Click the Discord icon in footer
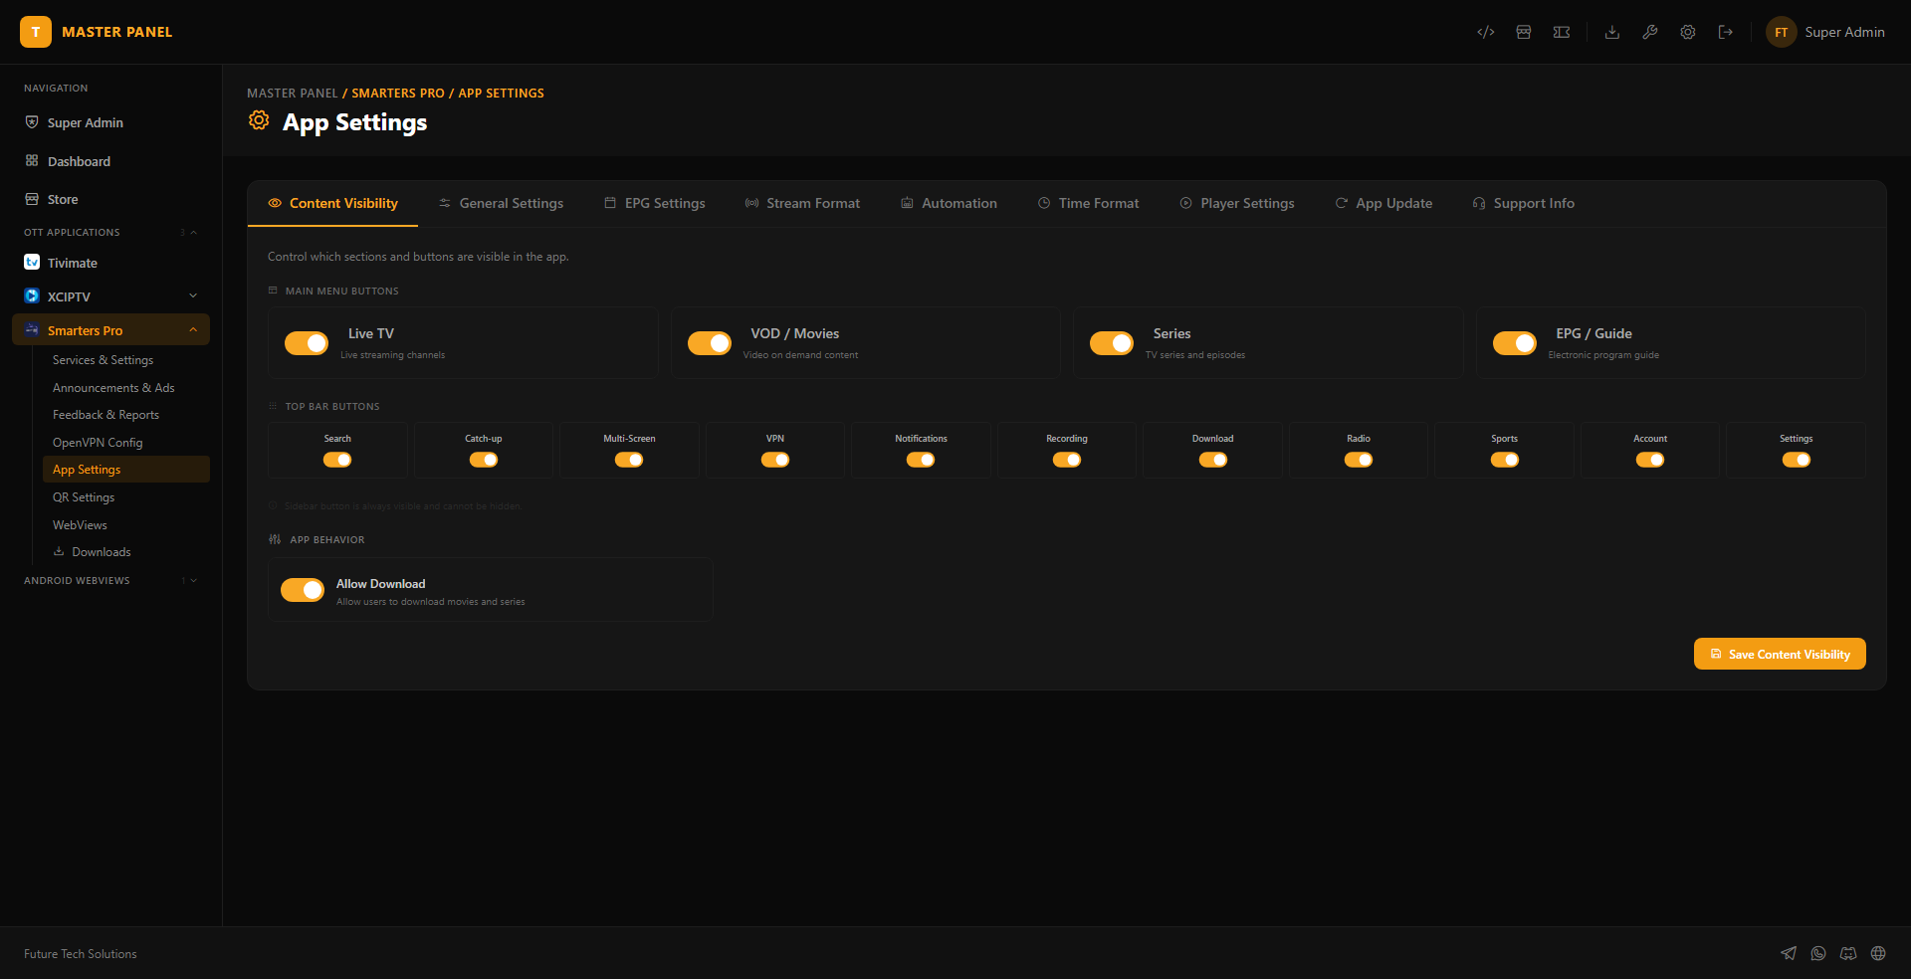The height and width of the screenshot is (979, 1911). tap(1848, 953)
